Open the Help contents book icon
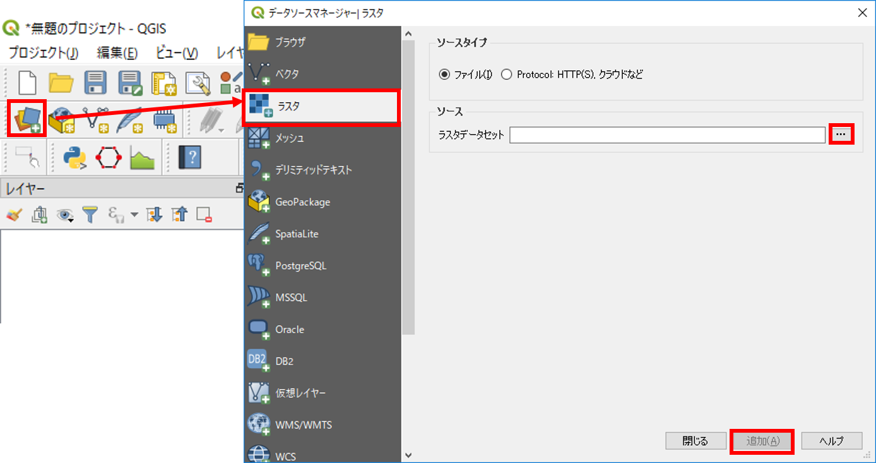This screenshot has height=463, width=876. tap(189, 157)
